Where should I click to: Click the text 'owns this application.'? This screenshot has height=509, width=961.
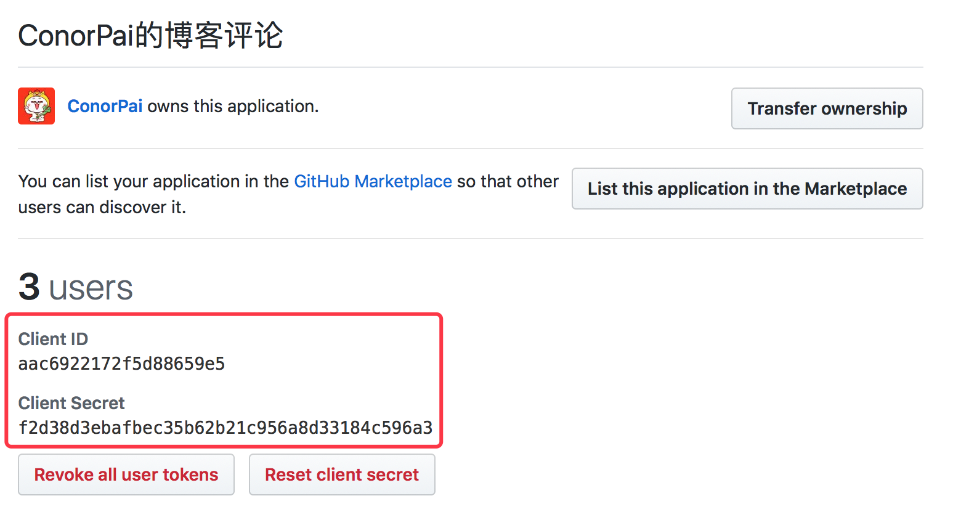[233, 106]
